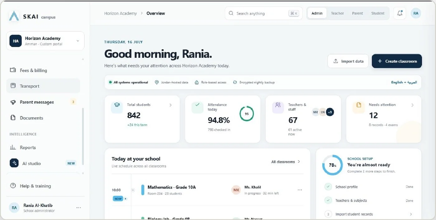Toggle the Teachers & subjects done checkmark
Viewport: 436px width, 220px height.
click(x=328, y=200)
